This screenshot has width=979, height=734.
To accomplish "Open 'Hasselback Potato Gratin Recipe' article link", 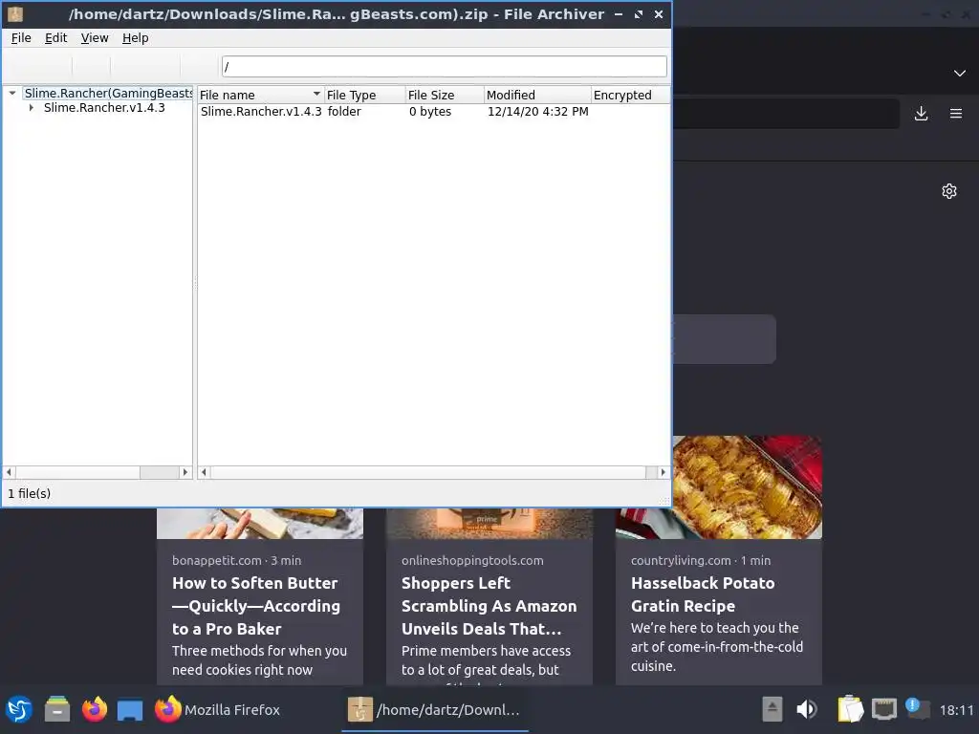I will (703, 594).
